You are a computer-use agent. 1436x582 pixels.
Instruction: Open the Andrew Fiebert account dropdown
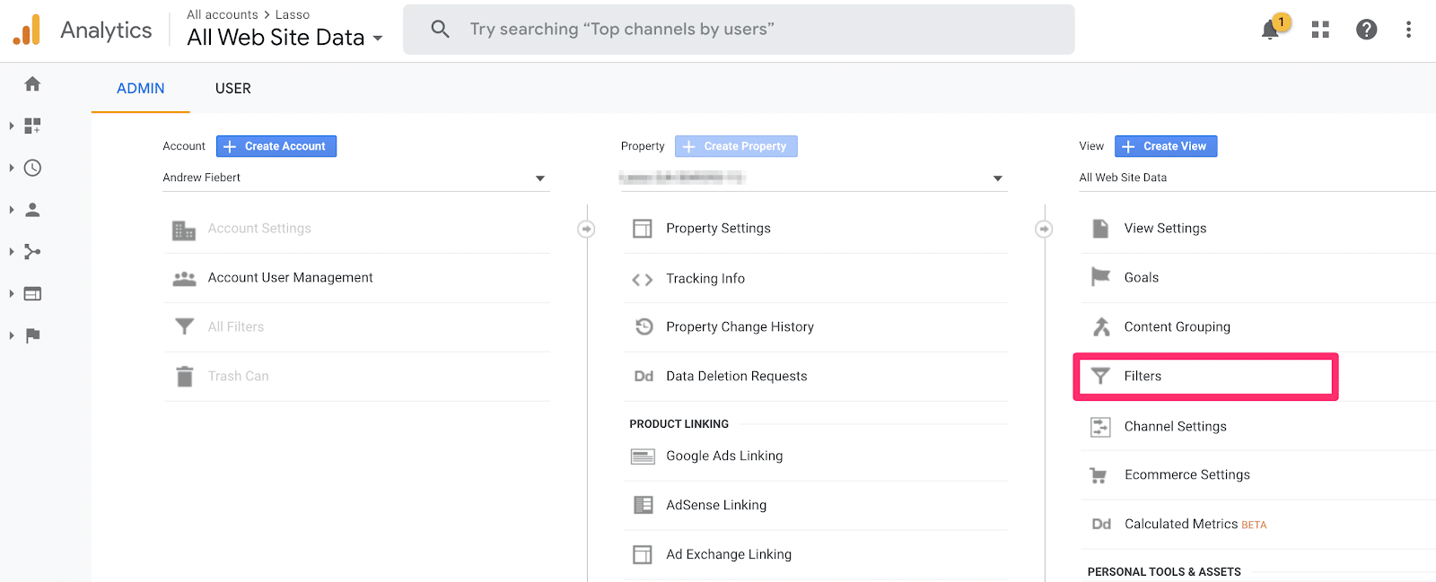coord(355,178)
